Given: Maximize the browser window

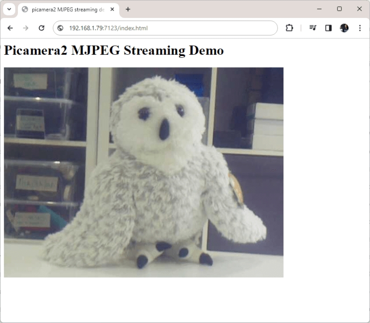Looking at the screenshot, I should pos(340,9).
